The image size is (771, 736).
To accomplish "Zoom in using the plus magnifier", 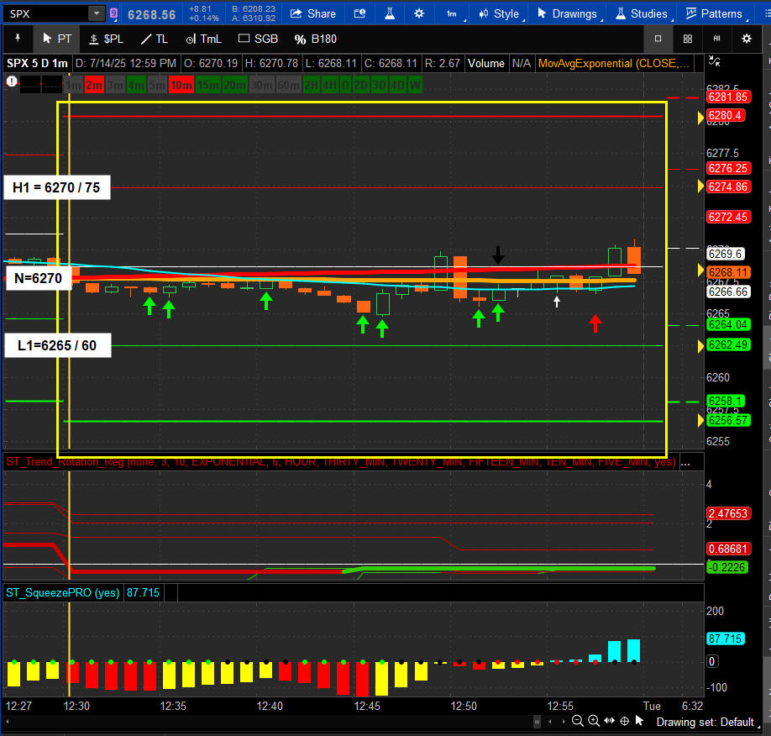I will pos(594,721).
